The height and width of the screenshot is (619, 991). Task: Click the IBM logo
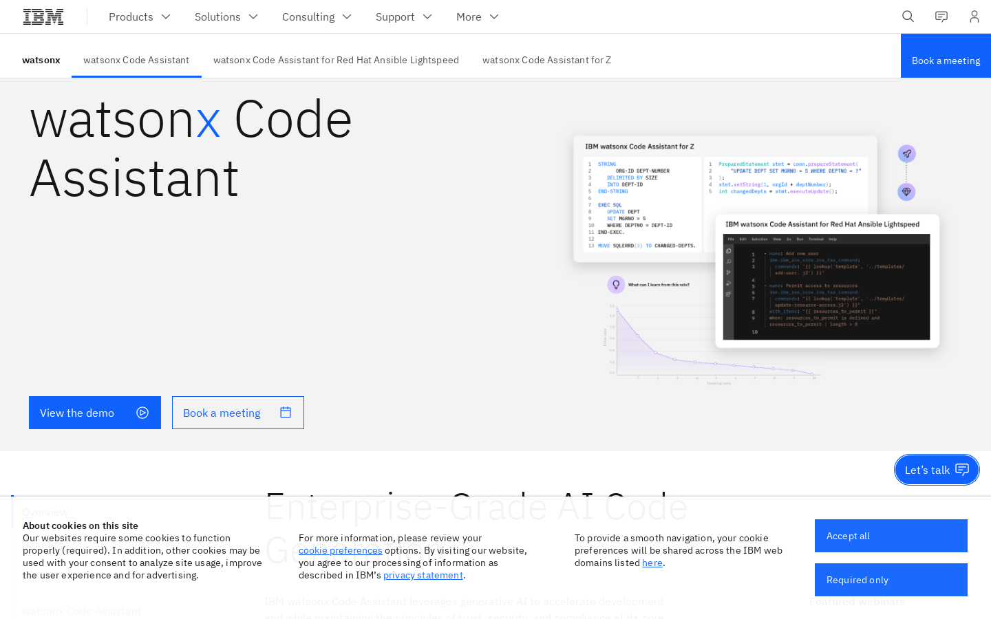click(43, 16)
